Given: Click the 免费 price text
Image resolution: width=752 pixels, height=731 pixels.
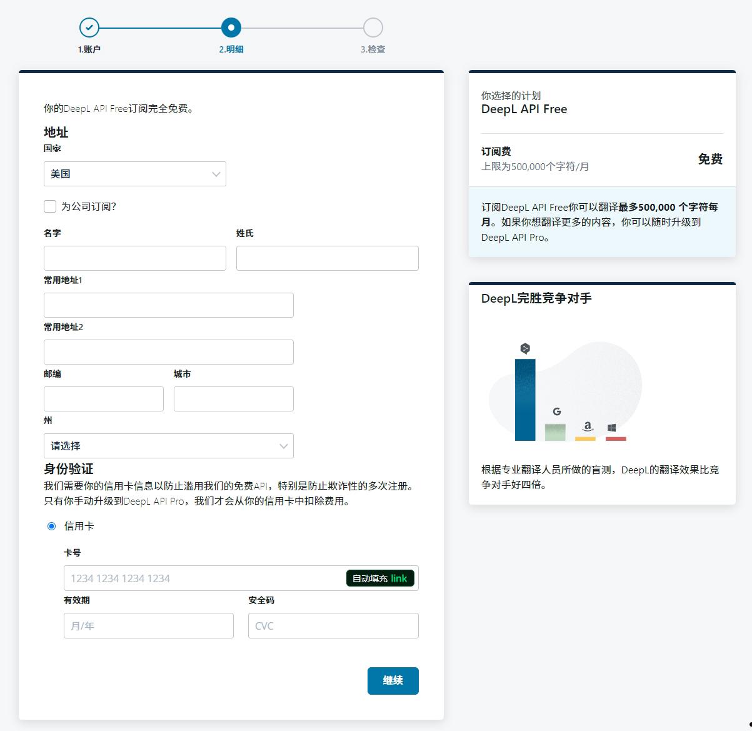Looking at the screenshot, I should click(x=710, y=159).
